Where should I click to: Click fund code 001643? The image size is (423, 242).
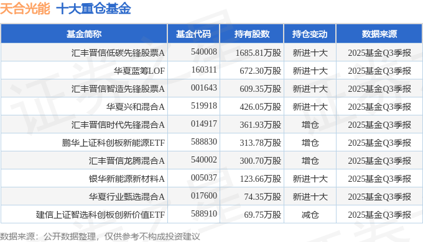coord(204,87)
